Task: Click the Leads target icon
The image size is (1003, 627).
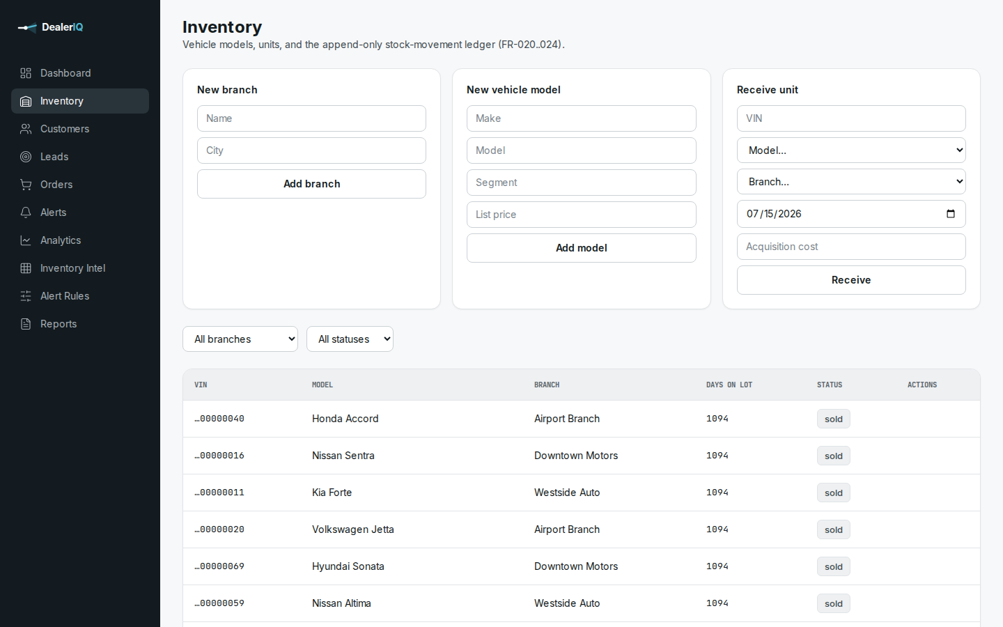Action: (x=26, y=157)
